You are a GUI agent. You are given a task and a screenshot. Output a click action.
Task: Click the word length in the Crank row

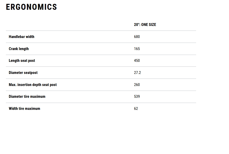coord(24,49)
